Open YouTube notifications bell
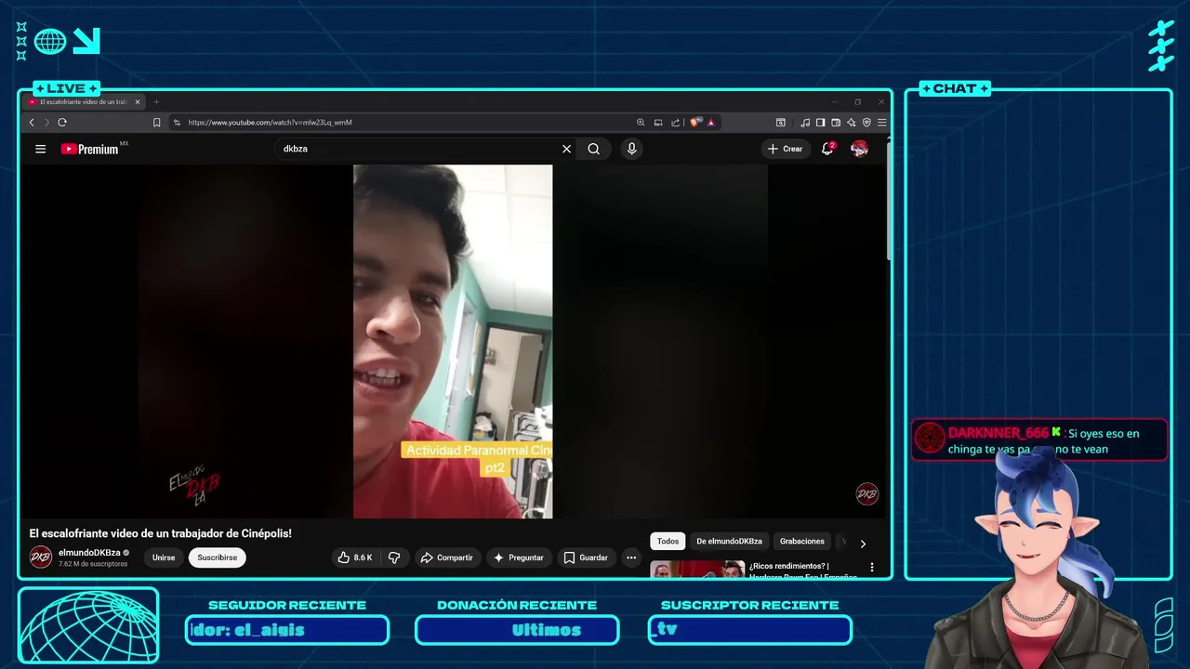The width and height of the screenshot is (1190, 669). [827, 149]
